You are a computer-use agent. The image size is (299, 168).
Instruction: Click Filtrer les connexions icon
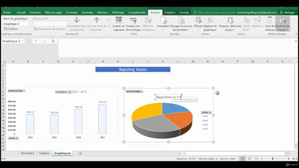pyautogui.click(x=148, y=20)
